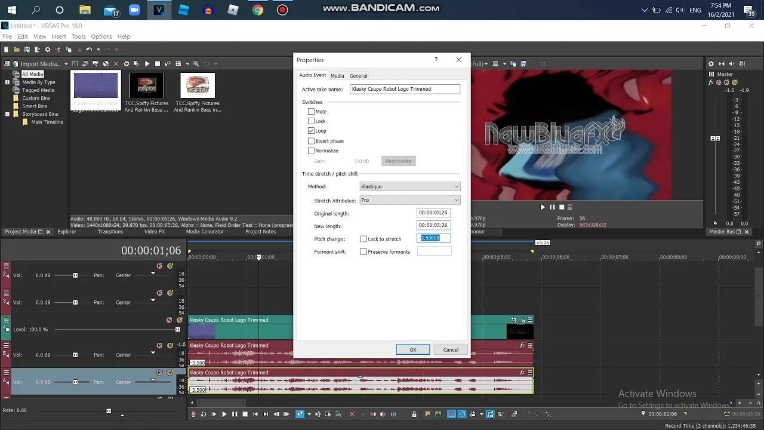Viewport: 764px width, 430px height.
Task: Open media properties gear in Project Media toolbar
Action: 127,64
